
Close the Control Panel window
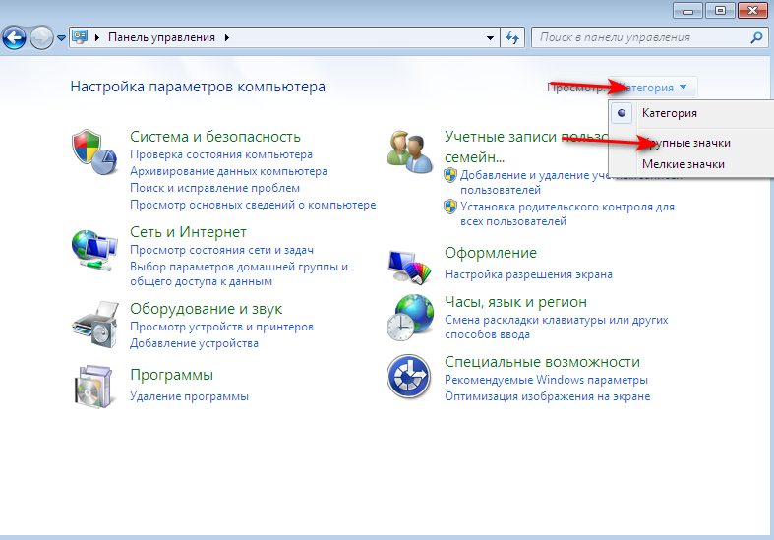click(752, 11)
